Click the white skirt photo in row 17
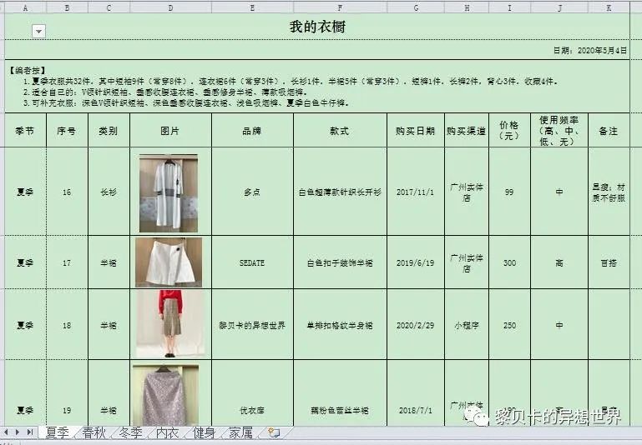This screenshot has height=445, width=642. 169,262
